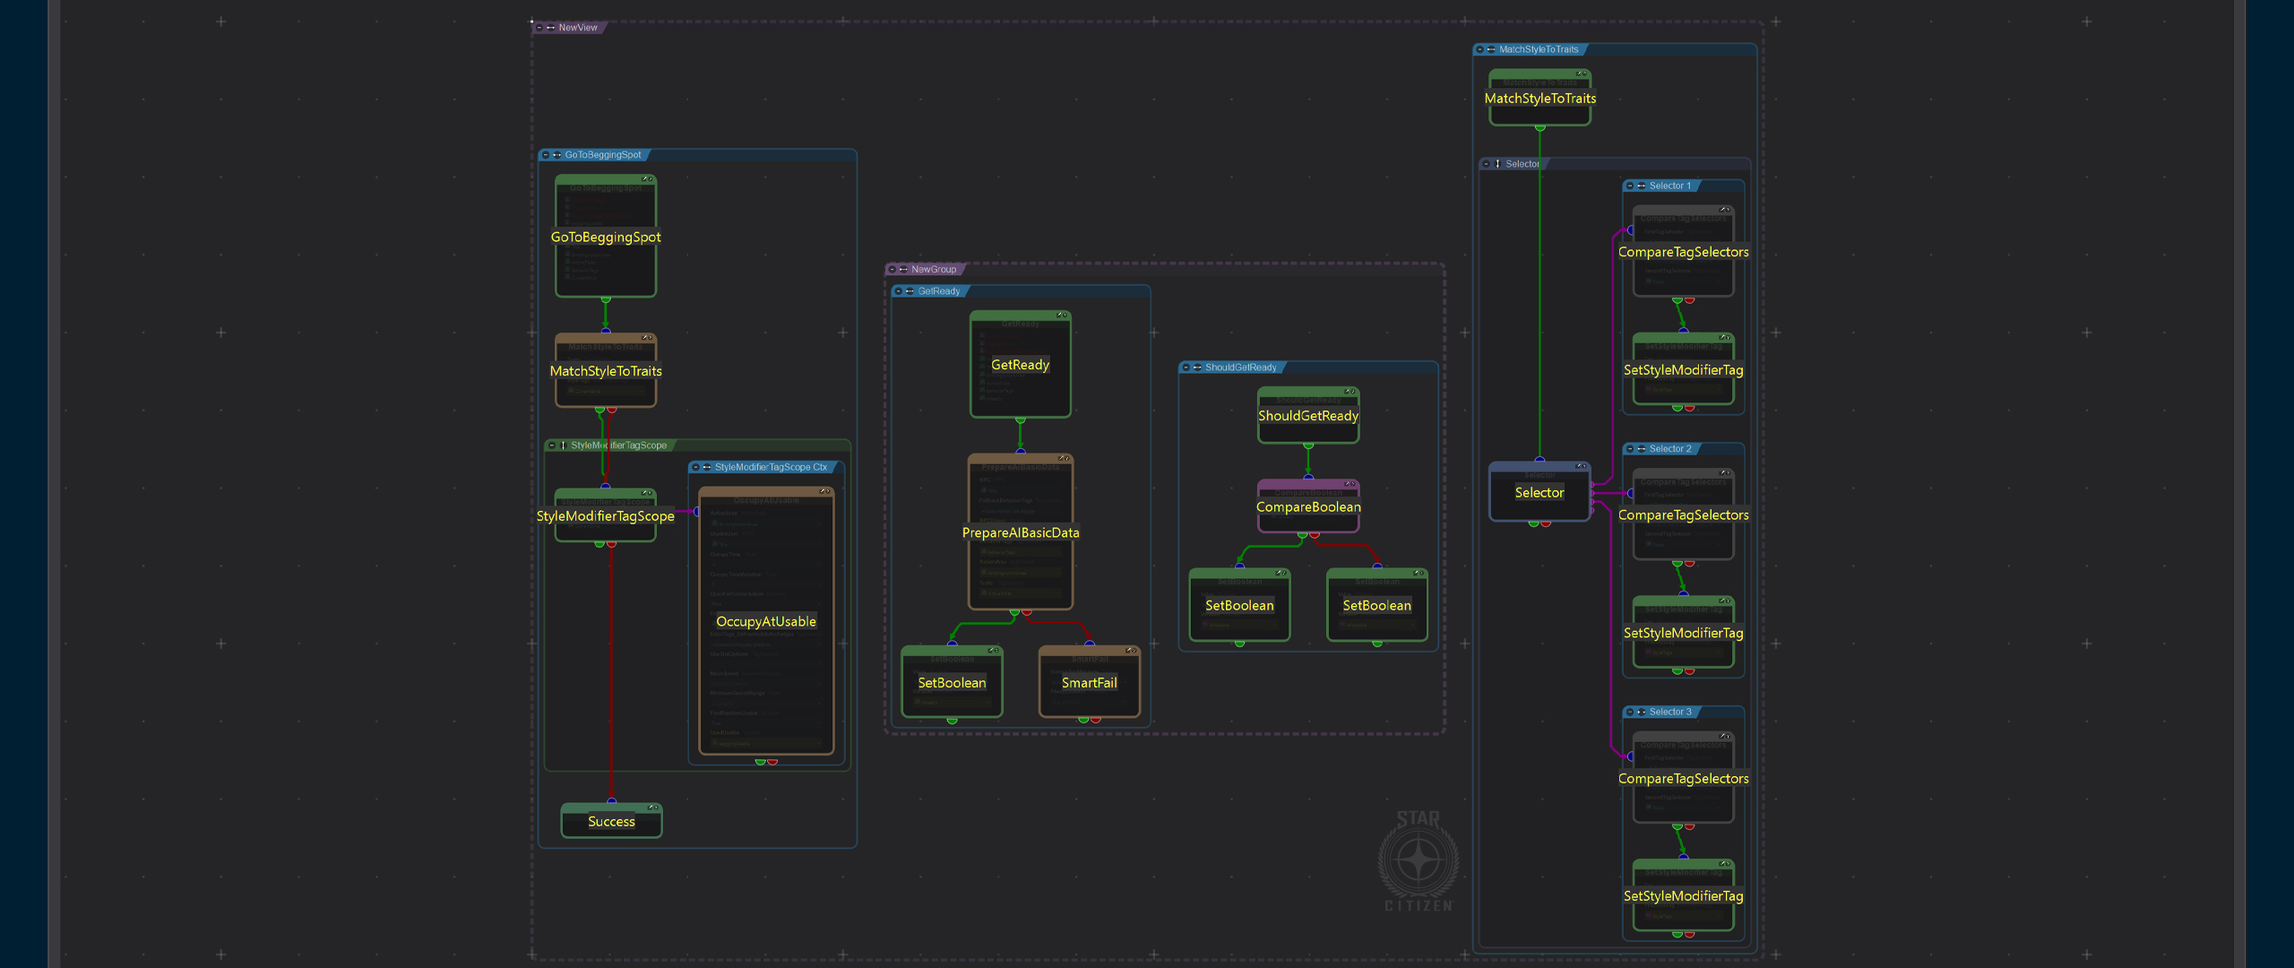Viewport: 2294px width, 968px height.
Task: Collapse the ShouldGetReady group
Action: coord(1186,367)
